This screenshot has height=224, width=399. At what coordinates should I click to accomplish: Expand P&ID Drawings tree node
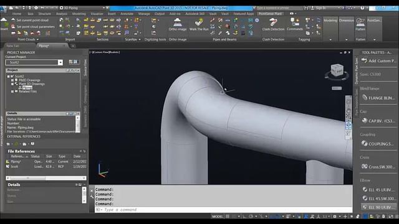(x=12, y=80)
